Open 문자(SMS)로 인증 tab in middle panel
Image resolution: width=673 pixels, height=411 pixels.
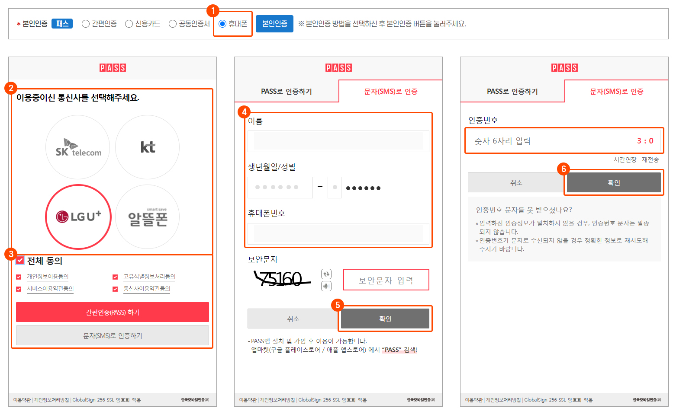[391, 91]
